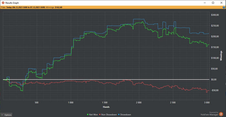Image resolution: width=226 pixels, height=117 pixels.
Task: Click the Hands axis title
Action: point(106,107)
